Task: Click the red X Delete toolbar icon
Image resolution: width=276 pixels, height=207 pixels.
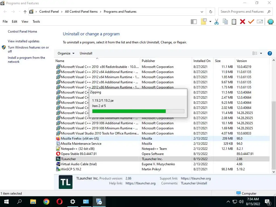Action: pos(243,22)
